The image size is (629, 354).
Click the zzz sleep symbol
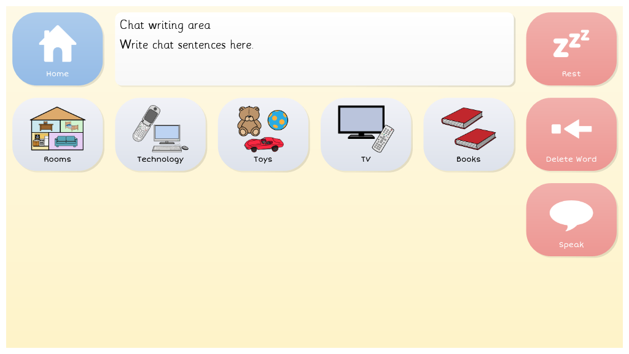click(571, 44)
